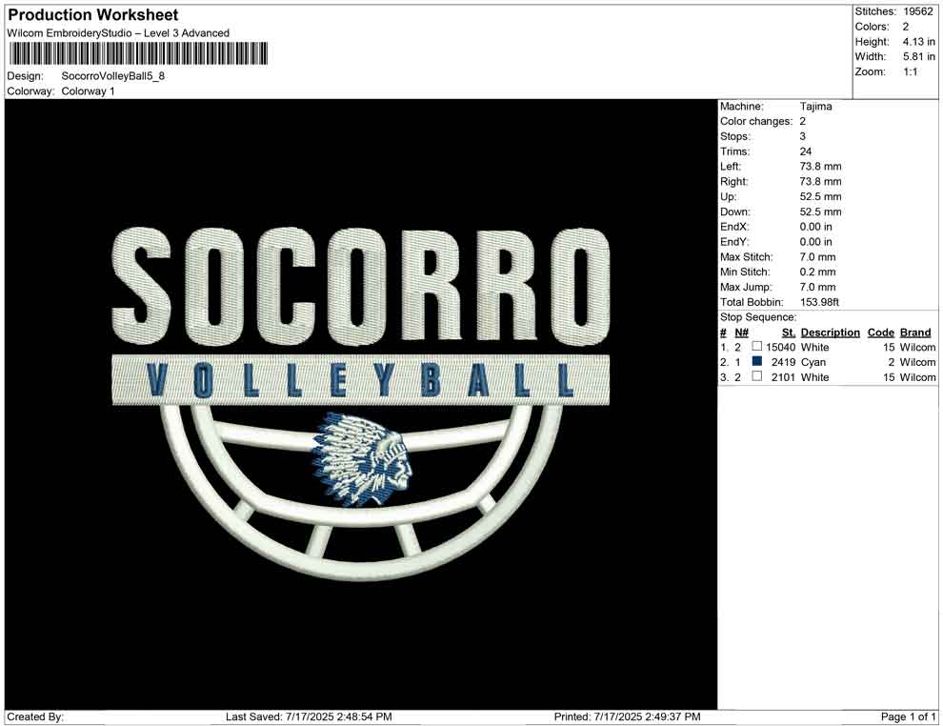Click the Max Jump value 7.0 mm
The height and width of the screenshot is (726, 943).
817,287
